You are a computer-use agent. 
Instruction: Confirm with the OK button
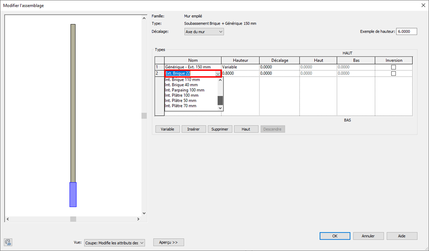tap(335, 236)
